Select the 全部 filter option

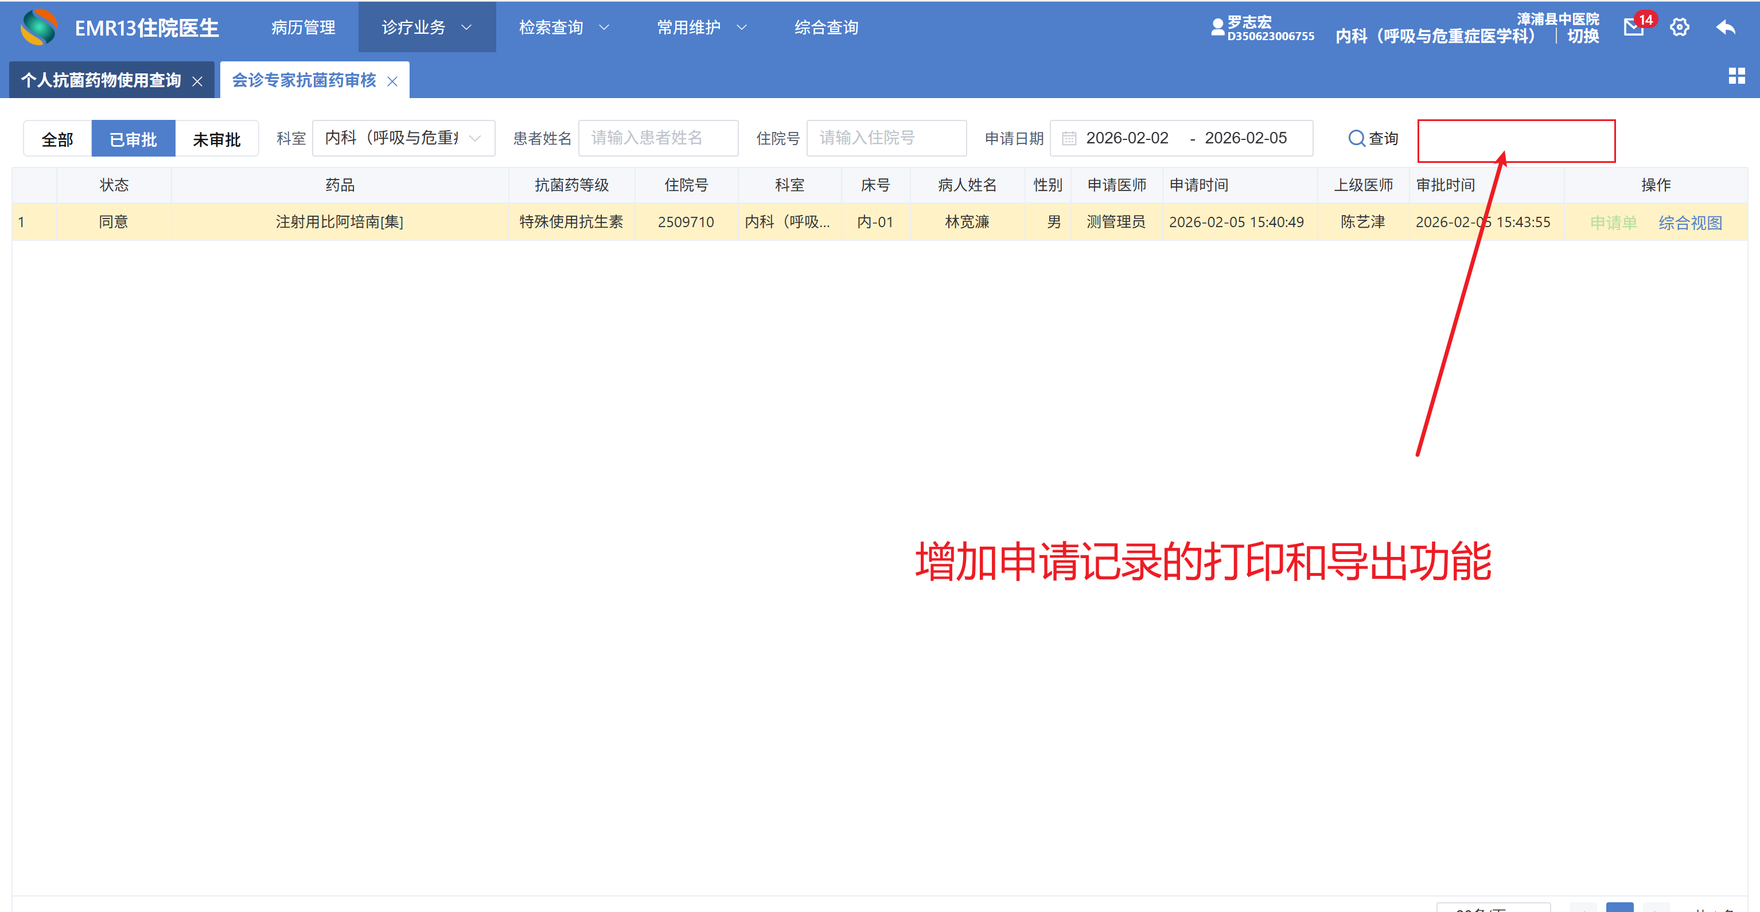pos(57,139)
